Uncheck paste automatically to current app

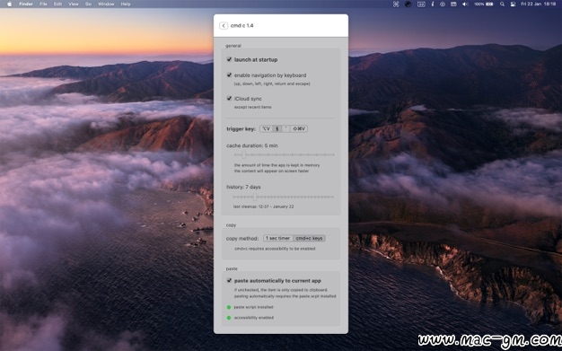229,280
